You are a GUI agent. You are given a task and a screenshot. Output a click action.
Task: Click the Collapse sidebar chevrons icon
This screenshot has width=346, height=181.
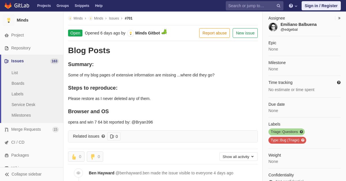(7, 174)
